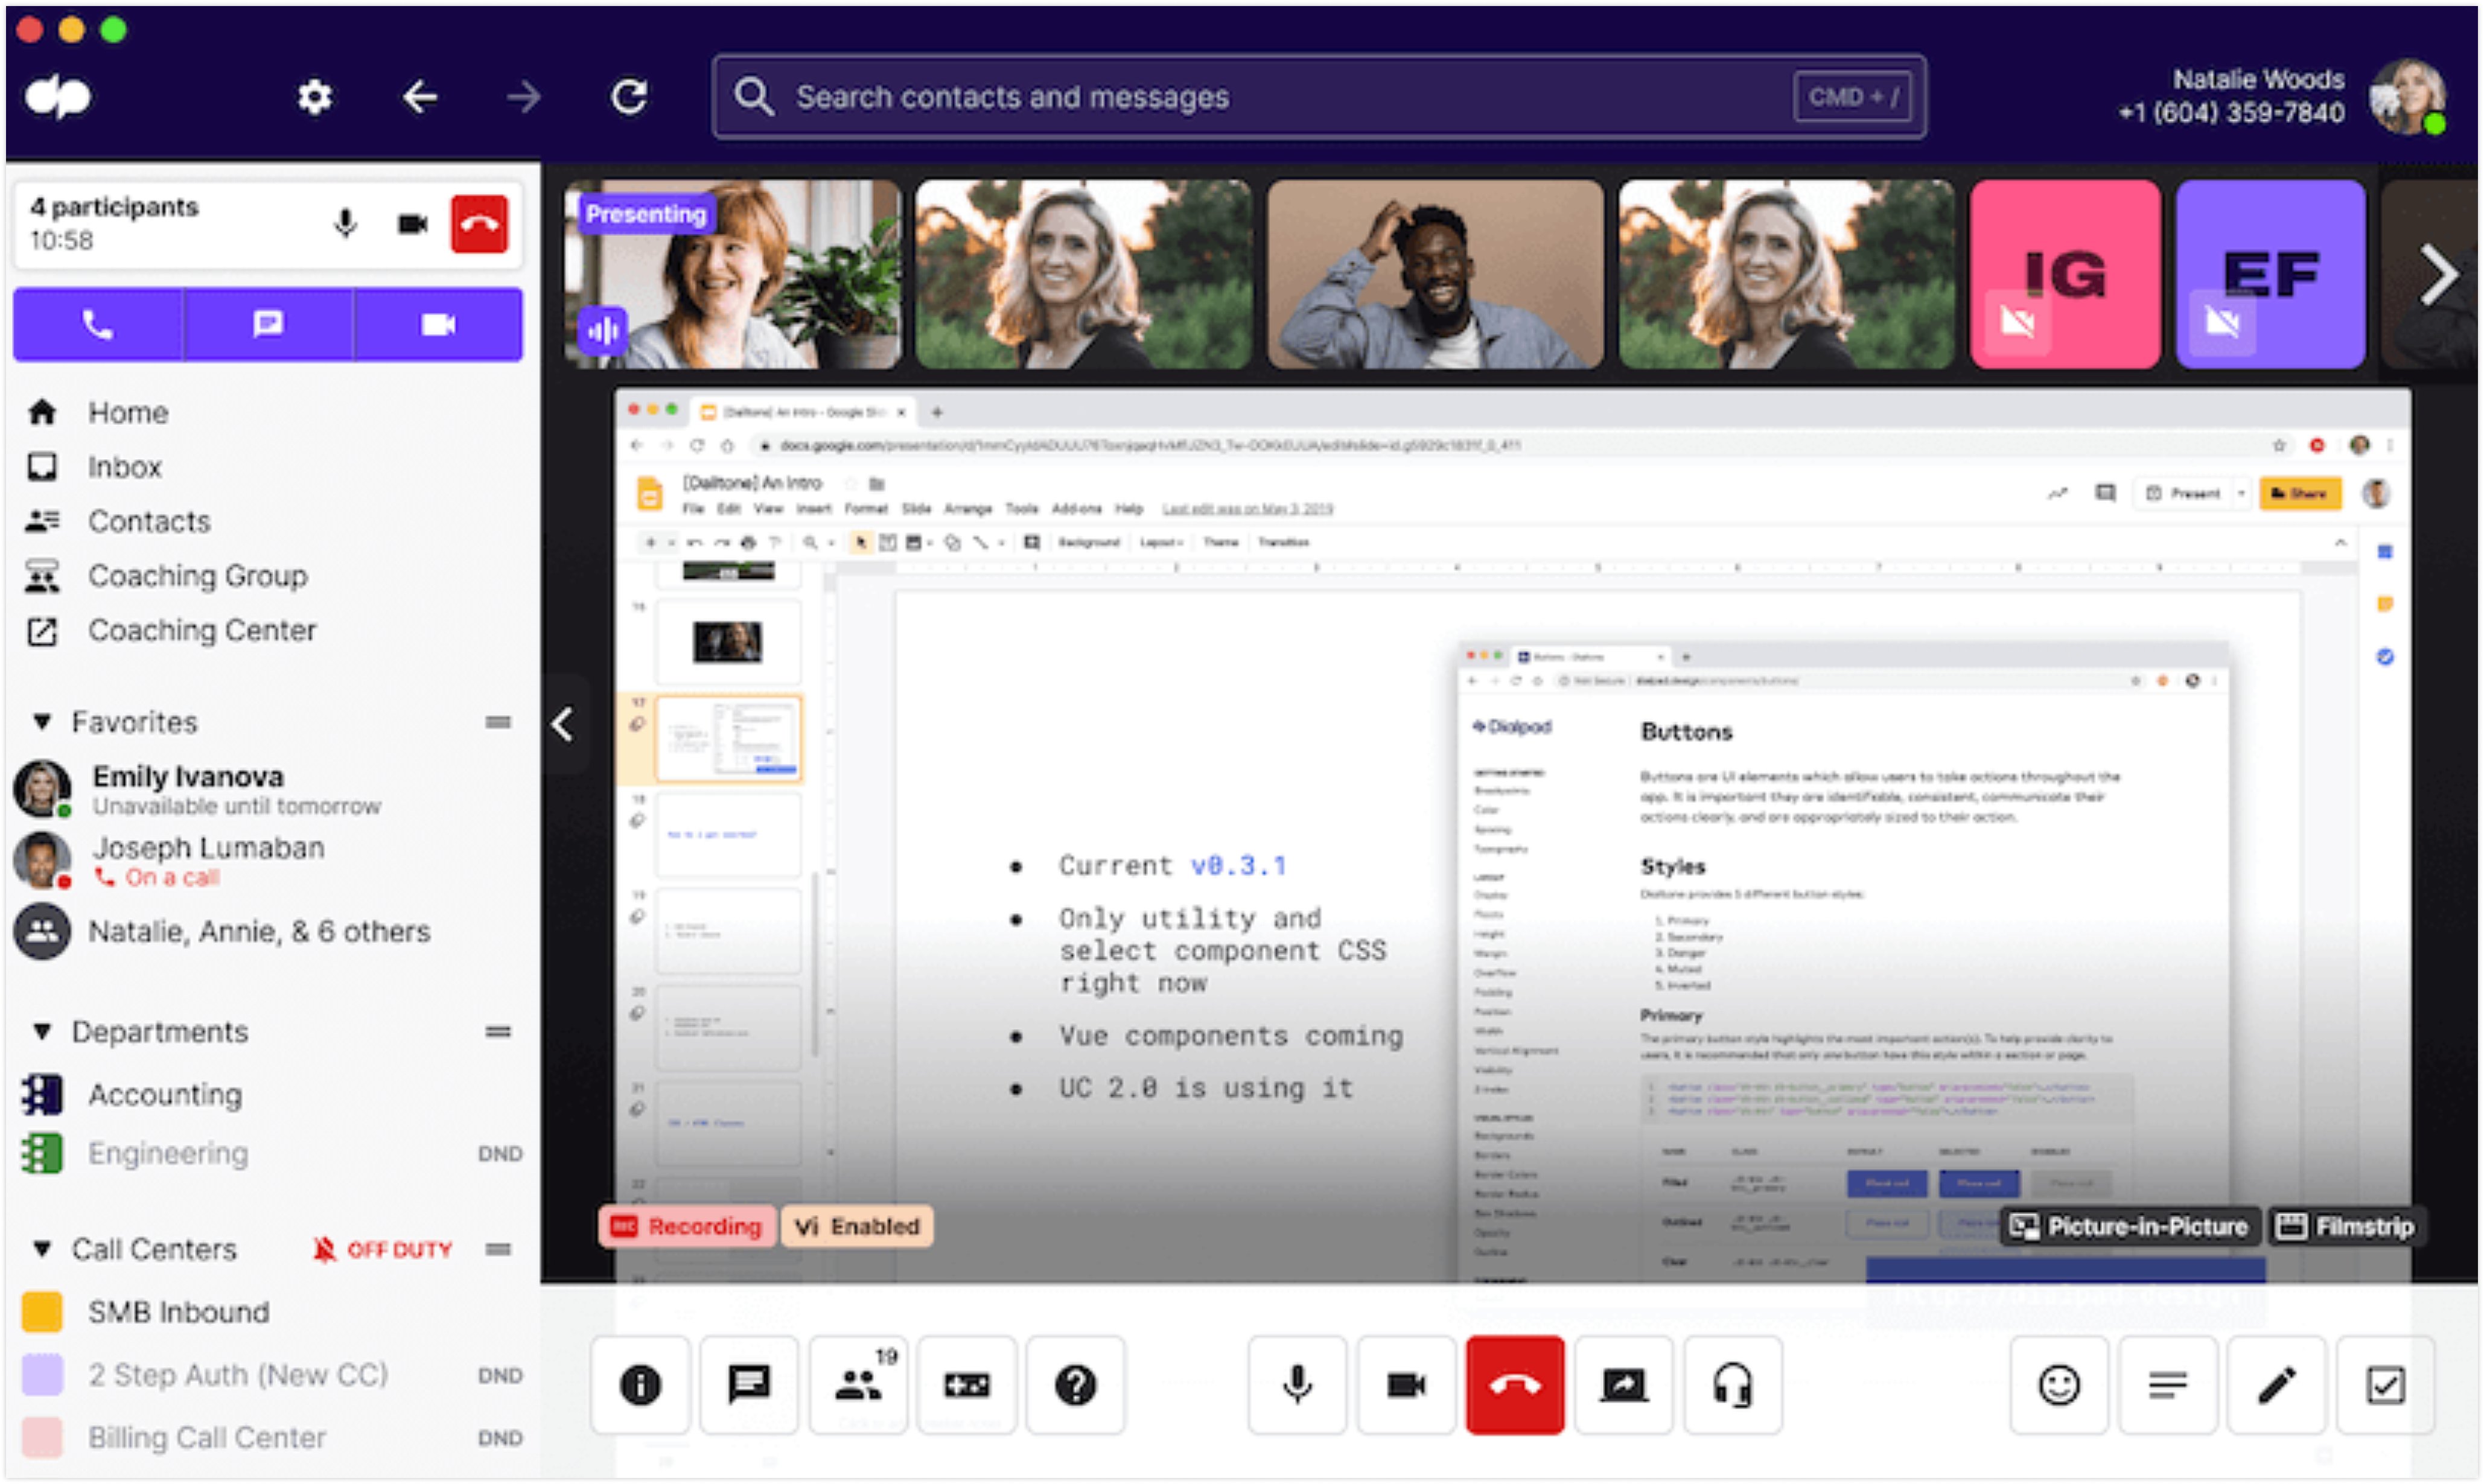
Task: Collapse the Call Centers section
Action: [42, 1249]
